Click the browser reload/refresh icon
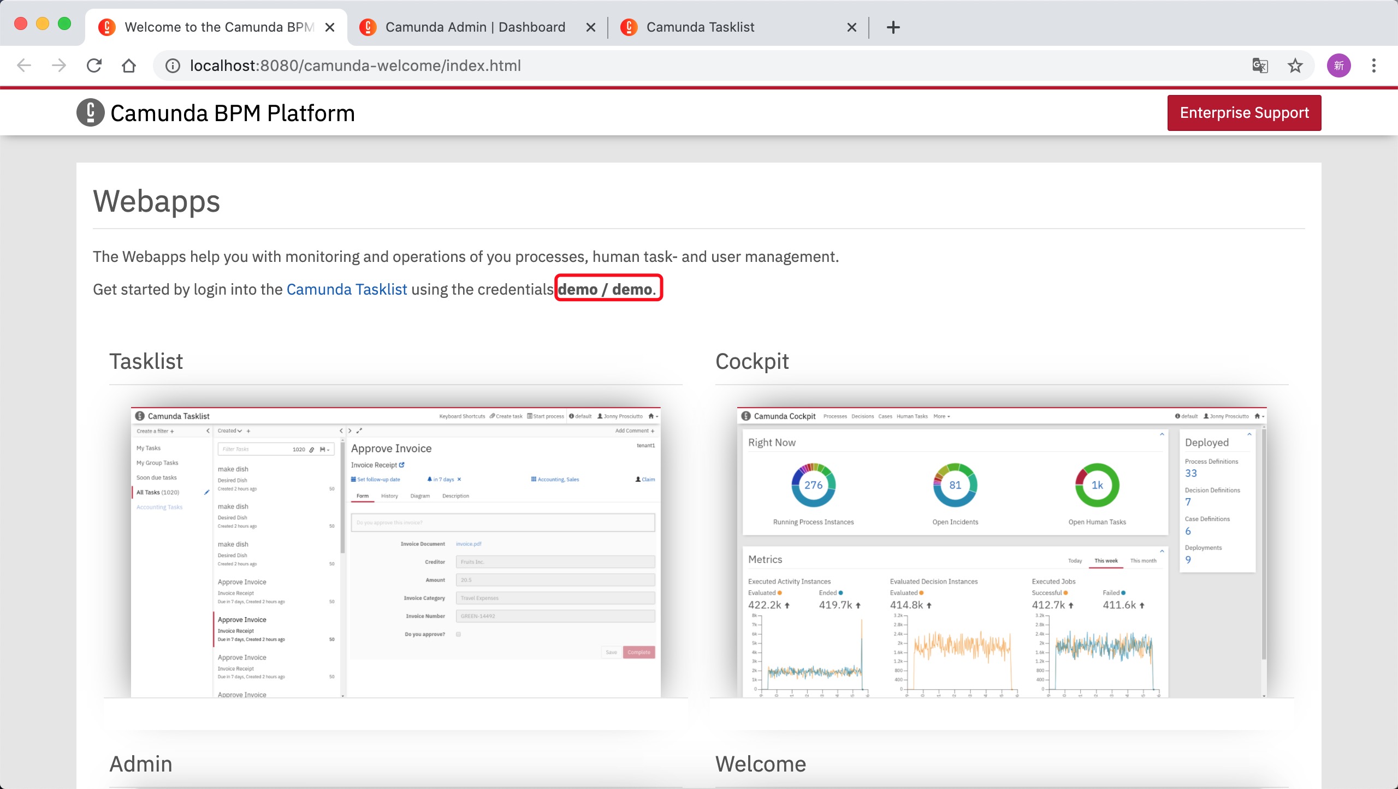This screenshot has height=789, width=1398. [94, 65]
